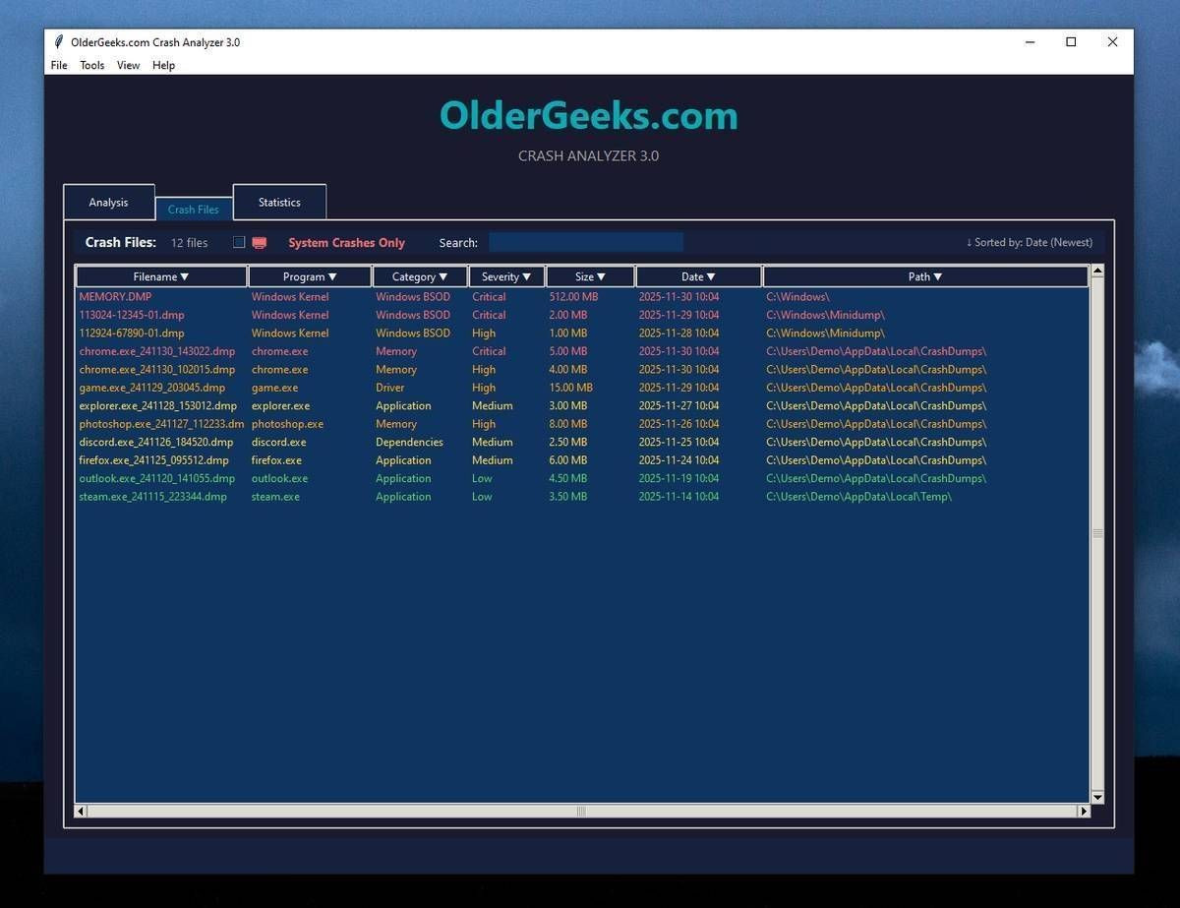Click the horizontal scrollbar left arrow
Viewport: 1180px width, 908px height.
(x=82, y=812)
